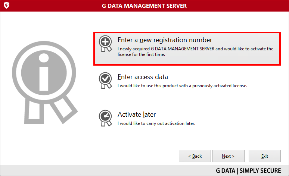This screenshot has height=176, width=289.
Task: Click the 'G DATA | SIMPLY SECURE' footer logo
Action: tap(248, 171)
